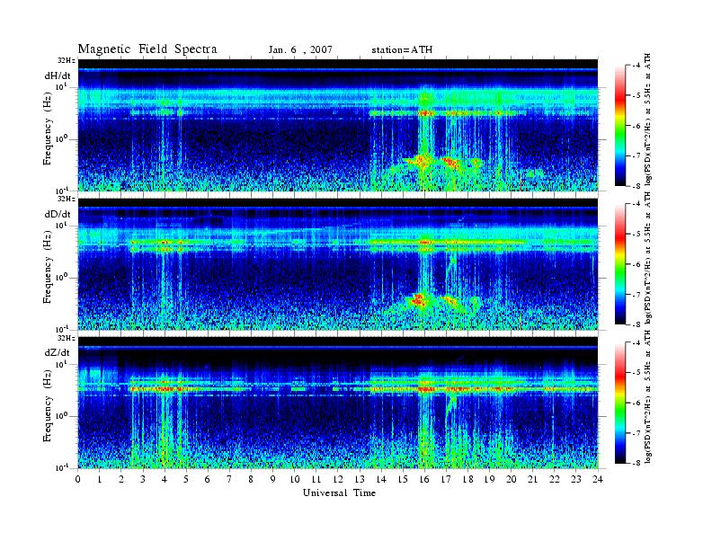Click hour tick label "12" on time axis
This screenshot has height=550, width=712.
(x=338, y=479)
